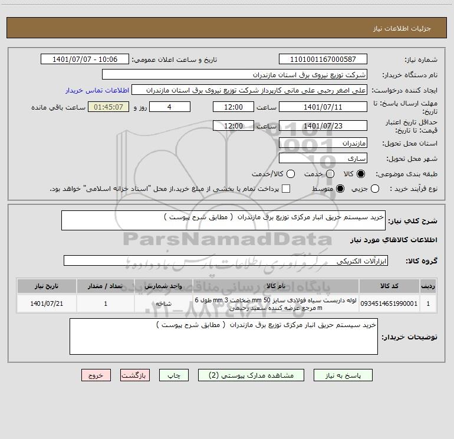
Task: Click the response deadline time field 12:00
Action: [x=233, y=107]
